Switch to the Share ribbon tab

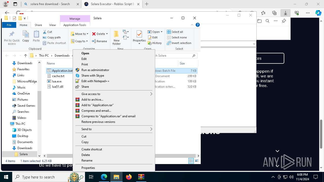click(38, 25)
